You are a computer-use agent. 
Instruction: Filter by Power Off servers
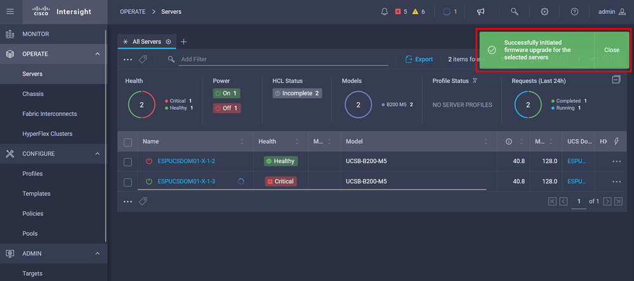227,108
